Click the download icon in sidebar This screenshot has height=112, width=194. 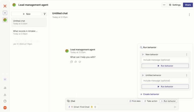(5, 95)
